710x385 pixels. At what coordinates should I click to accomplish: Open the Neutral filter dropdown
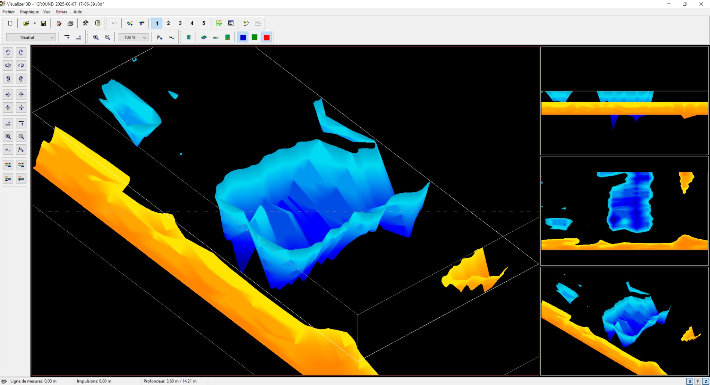click(31, 37)
